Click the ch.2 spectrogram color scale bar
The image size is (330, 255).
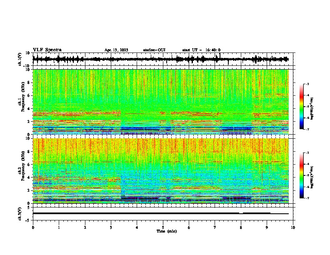point(301,175)
